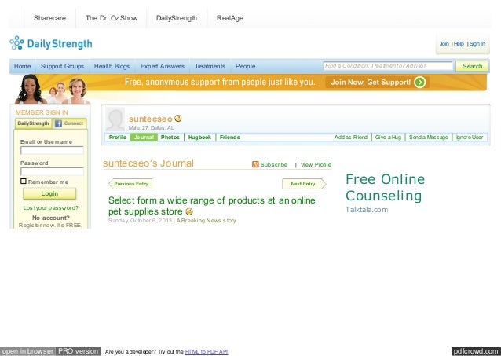Go to Home in navigation bar
501x356 pixels.
(22, 66)
